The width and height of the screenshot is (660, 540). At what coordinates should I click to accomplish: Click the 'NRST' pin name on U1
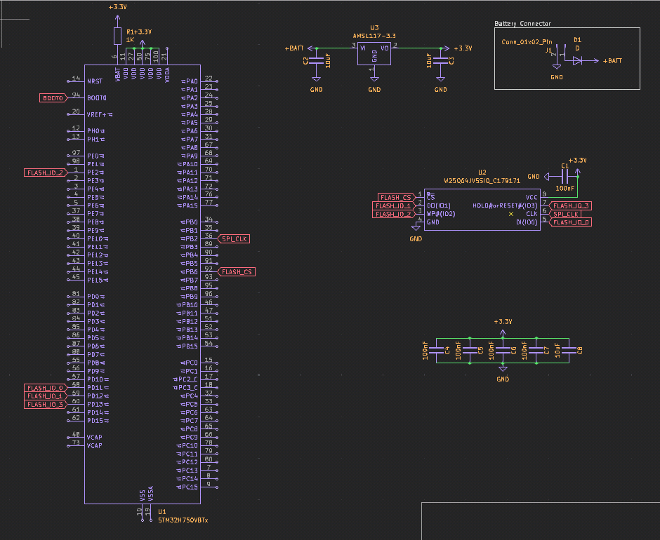click(x=95, y=81)
